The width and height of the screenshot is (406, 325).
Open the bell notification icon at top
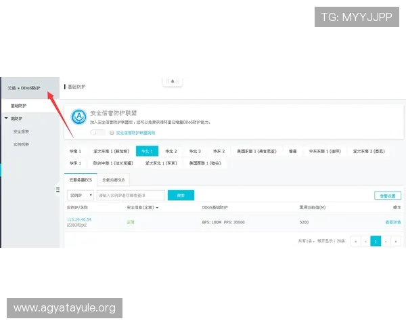[x=173, y=81]
